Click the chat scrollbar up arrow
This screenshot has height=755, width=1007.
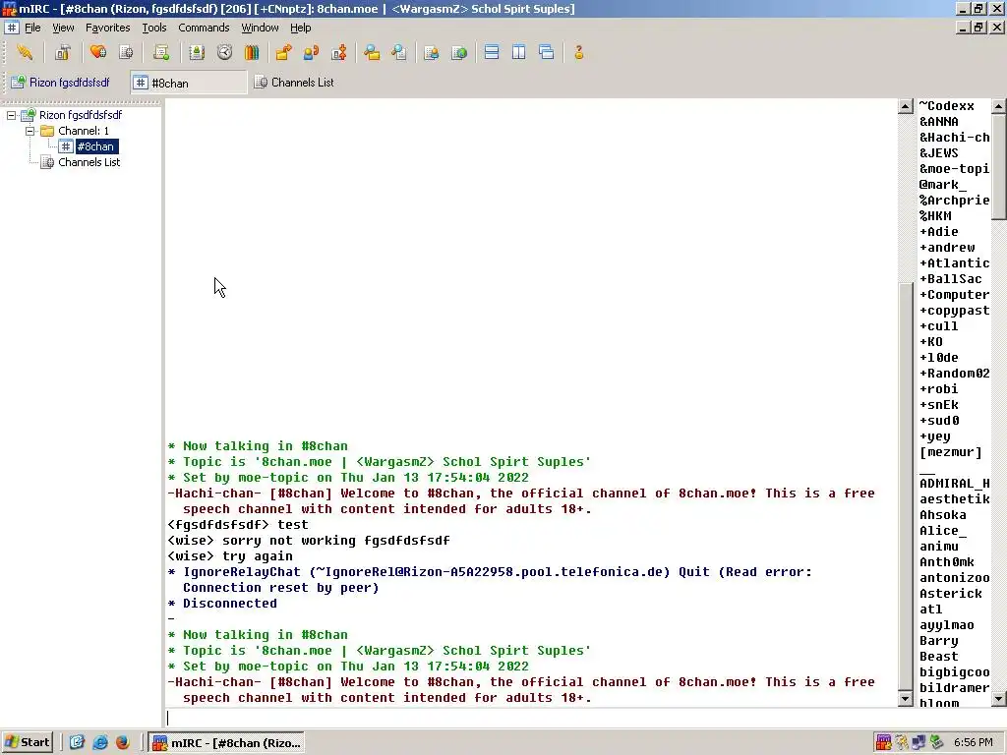click(x=905, y=106)
